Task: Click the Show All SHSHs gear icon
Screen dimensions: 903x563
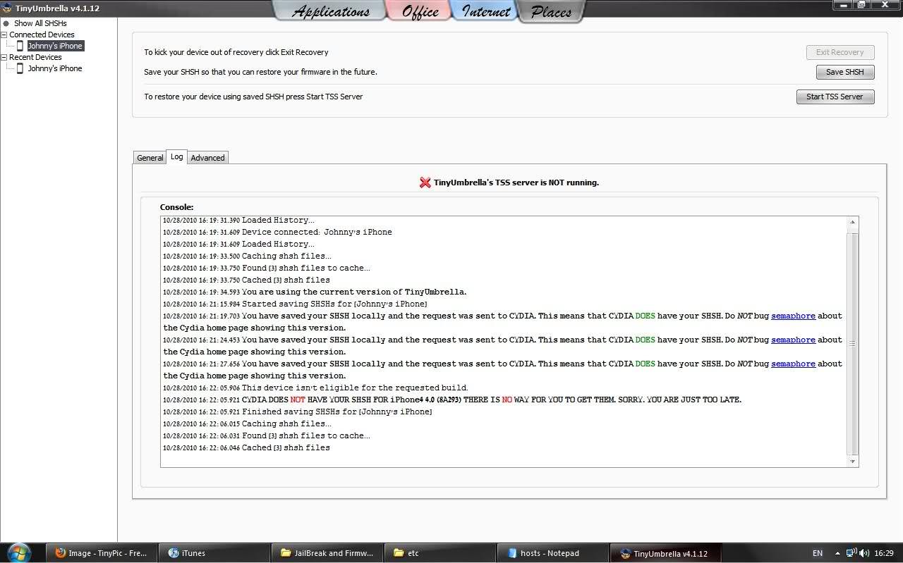Action: click(6, 23)
